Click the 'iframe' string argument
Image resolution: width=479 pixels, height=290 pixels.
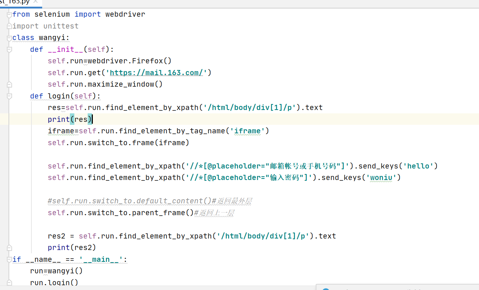click(x=247, y=131)
